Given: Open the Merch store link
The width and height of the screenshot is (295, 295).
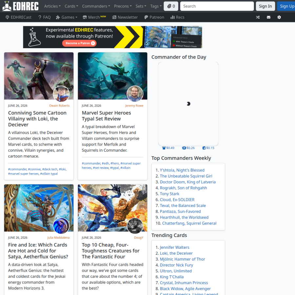Looking at the screenshot, I should (94, 17).
